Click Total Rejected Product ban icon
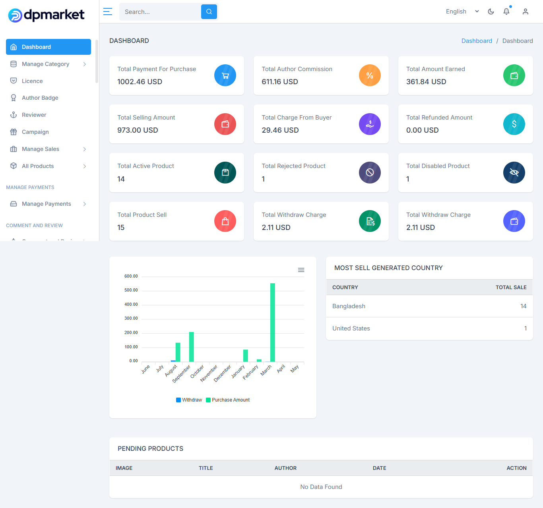The width and height of the screenshot is (543, 508). click(370, 172)
